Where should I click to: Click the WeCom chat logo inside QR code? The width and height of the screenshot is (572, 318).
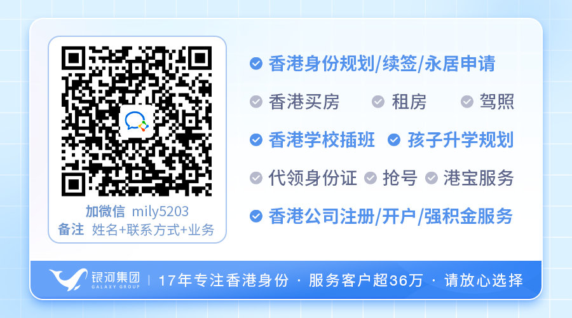point(137,121)
